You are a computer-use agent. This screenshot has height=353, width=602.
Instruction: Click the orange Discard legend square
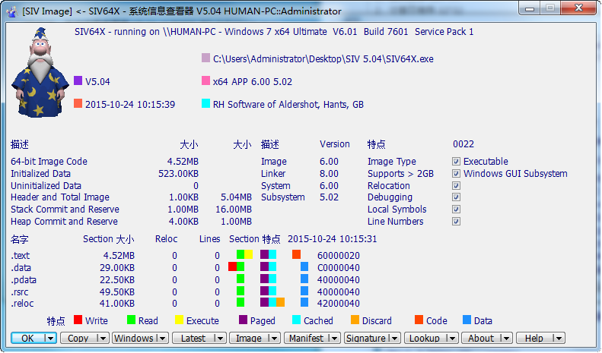(354, 320)
